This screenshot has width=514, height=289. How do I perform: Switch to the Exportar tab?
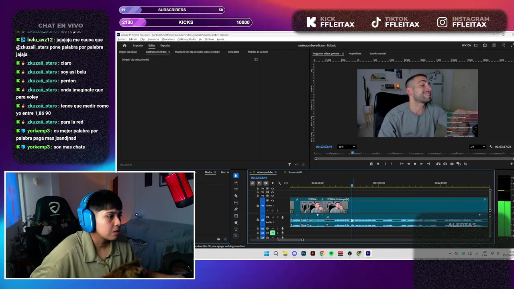click(x=165, y=46)
